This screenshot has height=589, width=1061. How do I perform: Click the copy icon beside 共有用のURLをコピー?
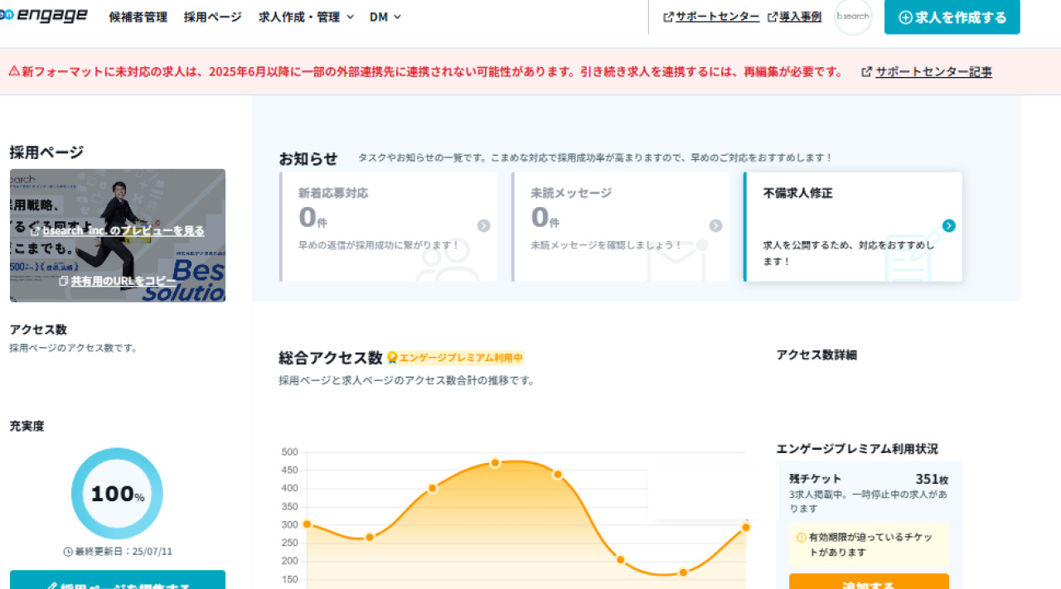pos(64,281)
